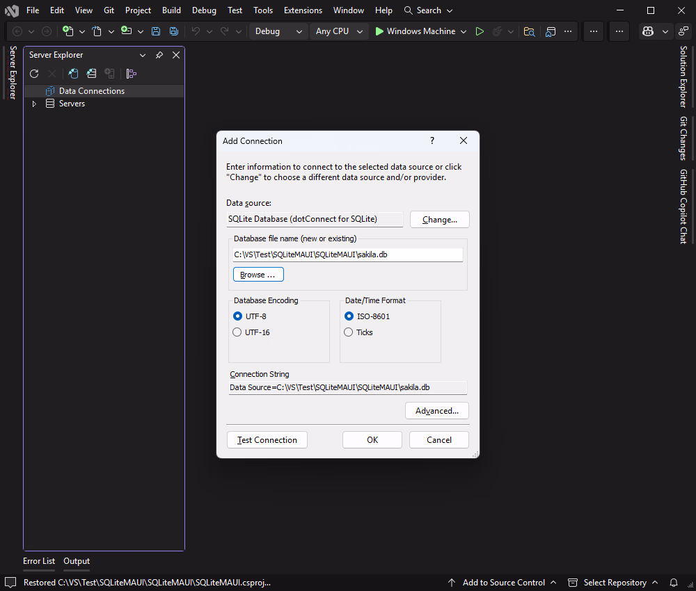Select the UTF-16 encoding radio button
This screenshot has height=591, width=696.
[237, 332]
